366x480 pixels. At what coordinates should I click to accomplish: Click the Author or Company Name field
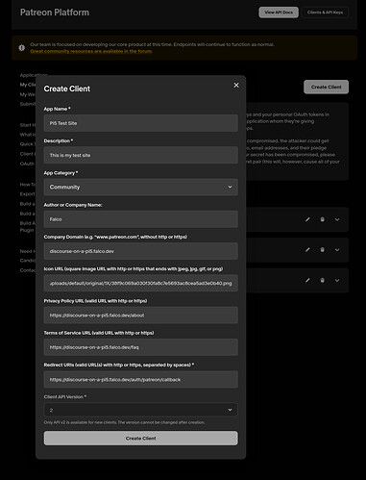click(x=141, y=219)
